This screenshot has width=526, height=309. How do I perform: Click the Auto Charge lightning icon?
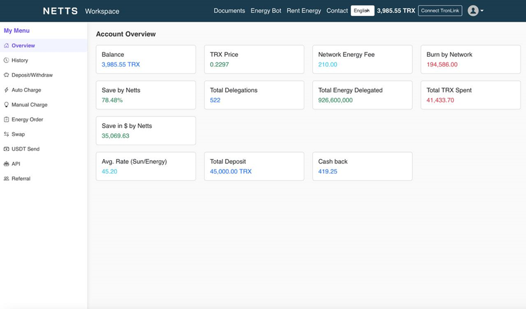tap(6, 90)
